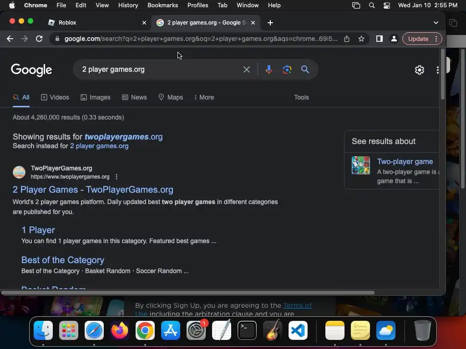Open the History menu

click(128, 5)
